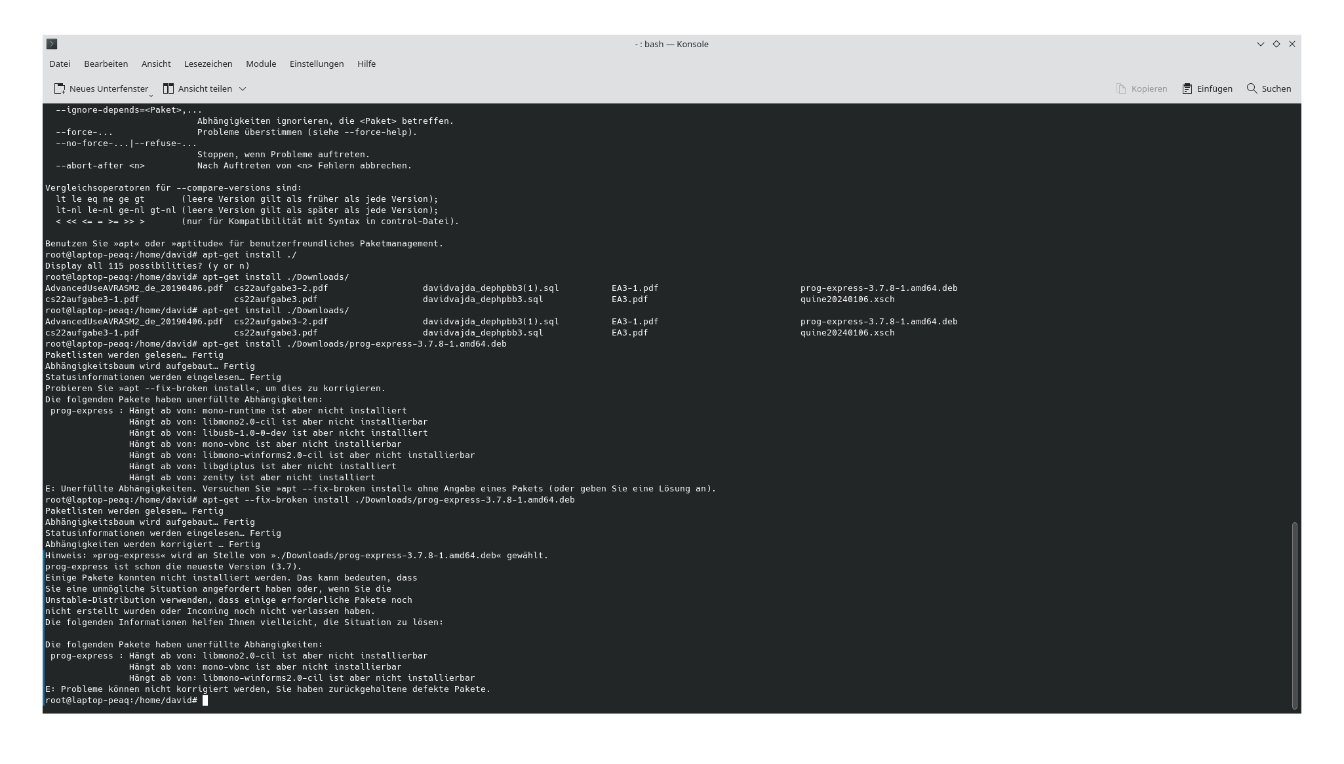Click the shade chevron icon in title bar

(1259, 43)
